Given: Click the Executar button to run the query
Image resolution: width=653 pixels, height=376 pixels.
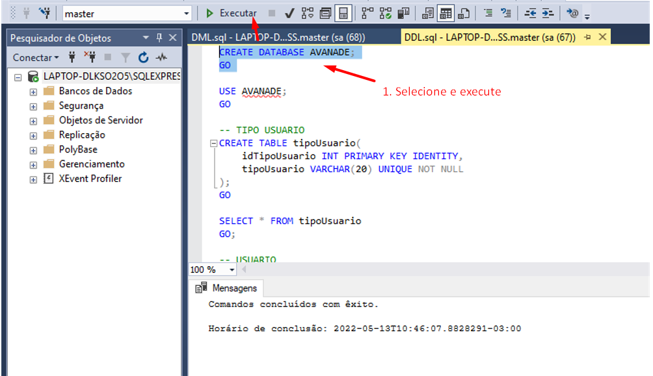Looking at the screenshot, I should coord(231,13).
